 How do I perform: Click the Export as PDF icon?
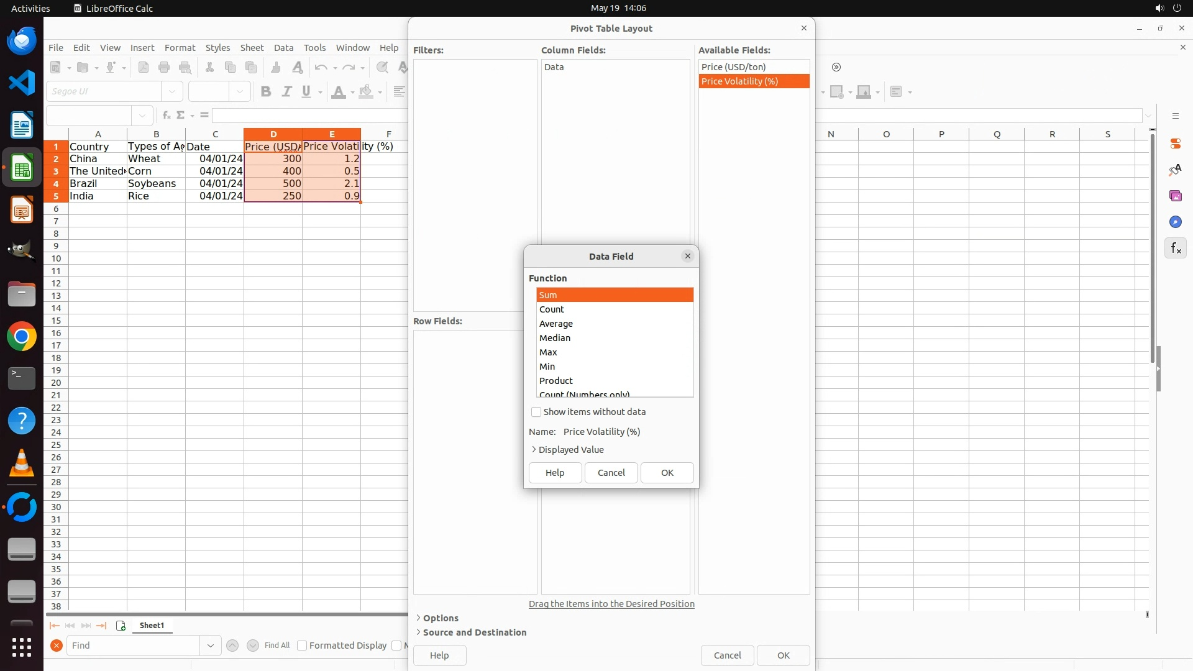tap(144, 67)
